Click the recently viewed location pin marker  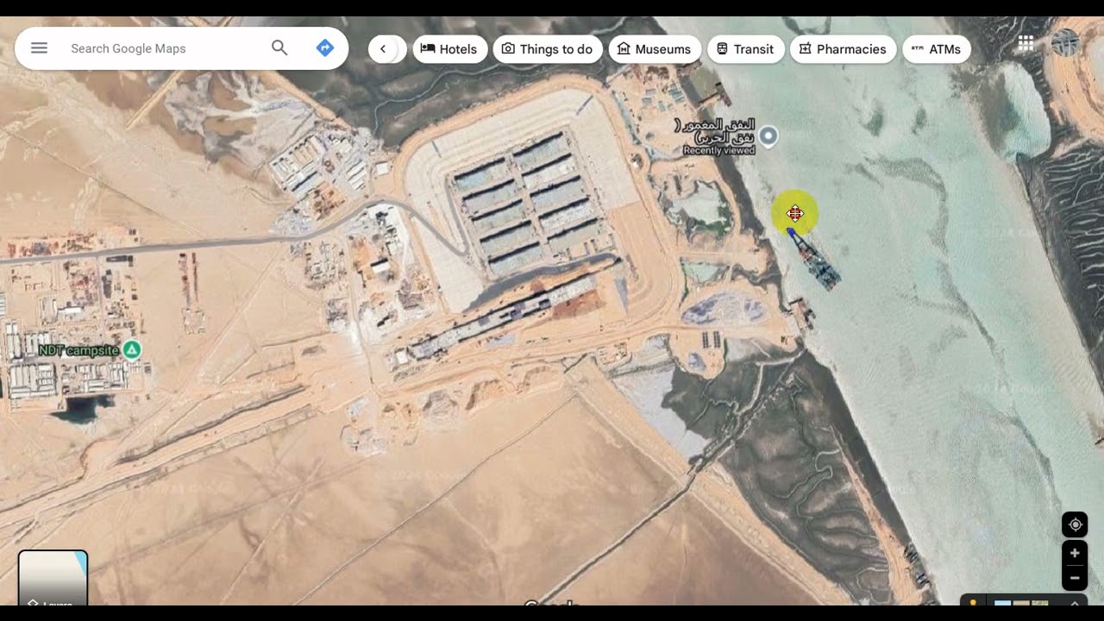point(768,136)
